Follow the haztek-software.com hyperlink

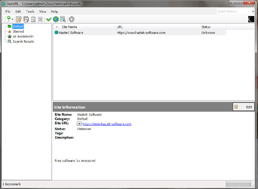[x=107, y=124]
